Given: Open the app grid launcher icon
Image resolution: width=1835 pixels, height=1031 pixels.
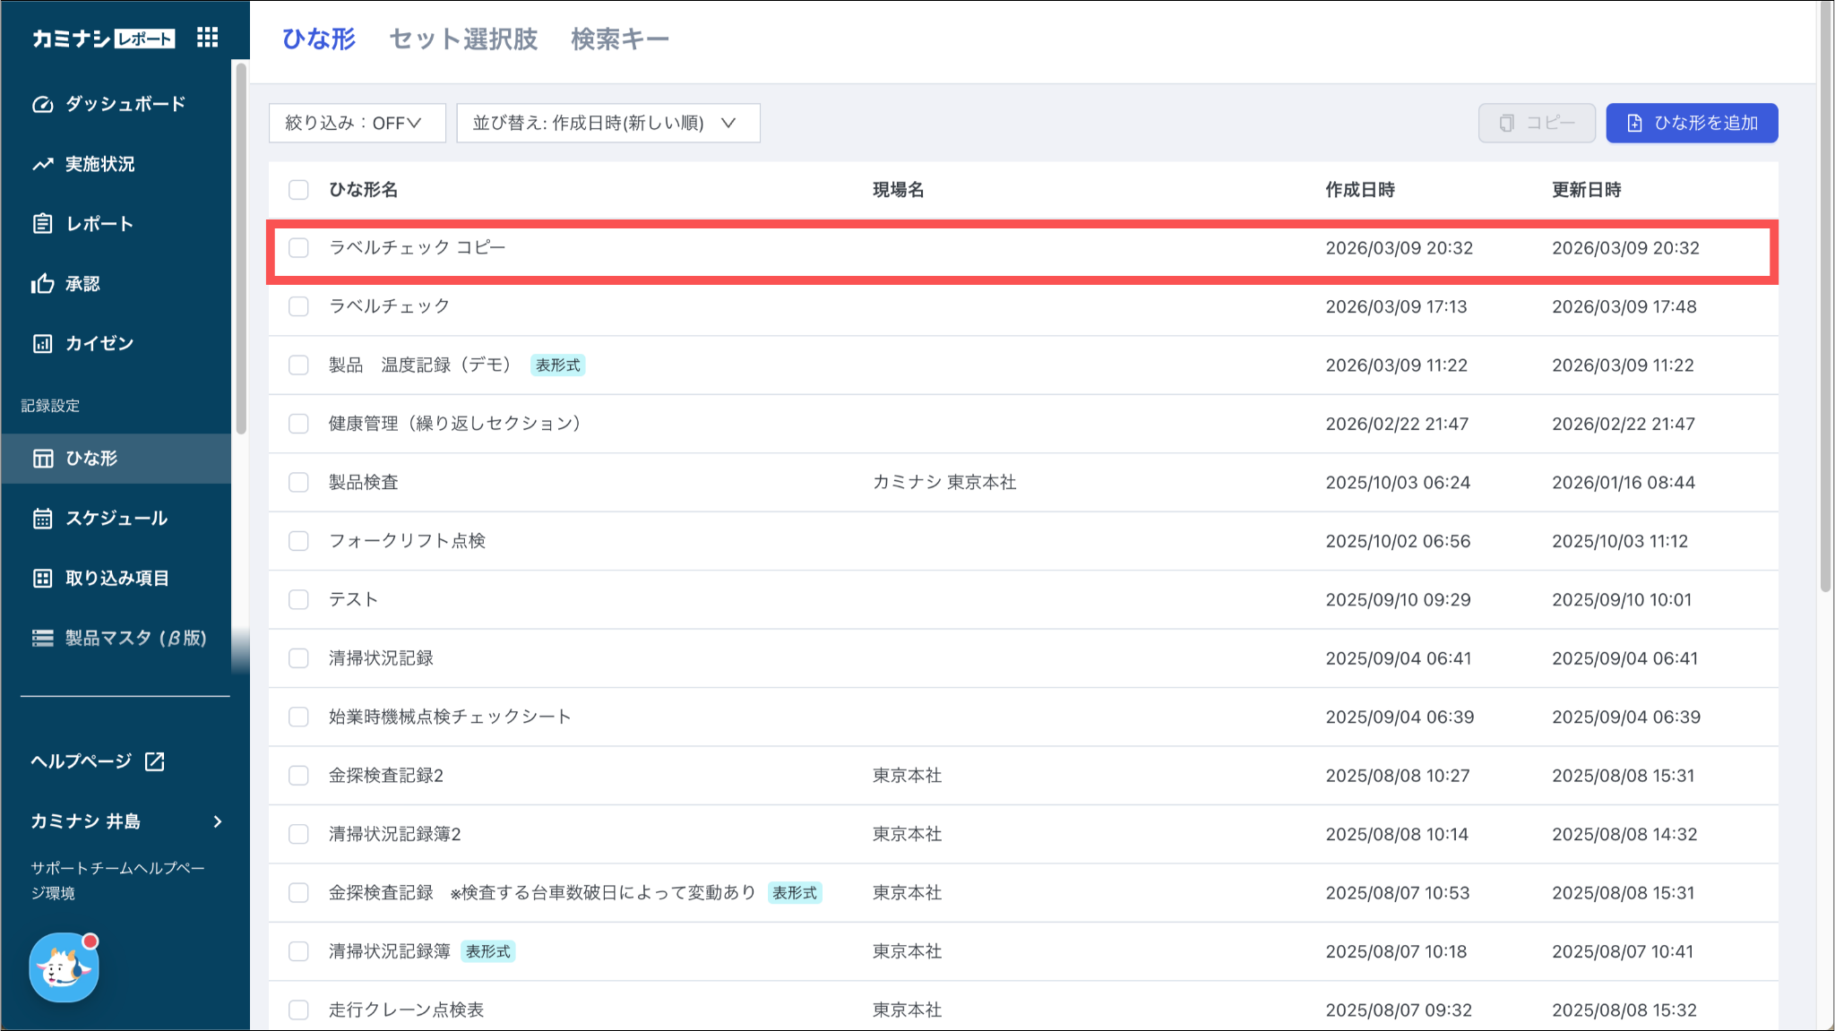Looking at the screenshot, I should click(207, 38).
